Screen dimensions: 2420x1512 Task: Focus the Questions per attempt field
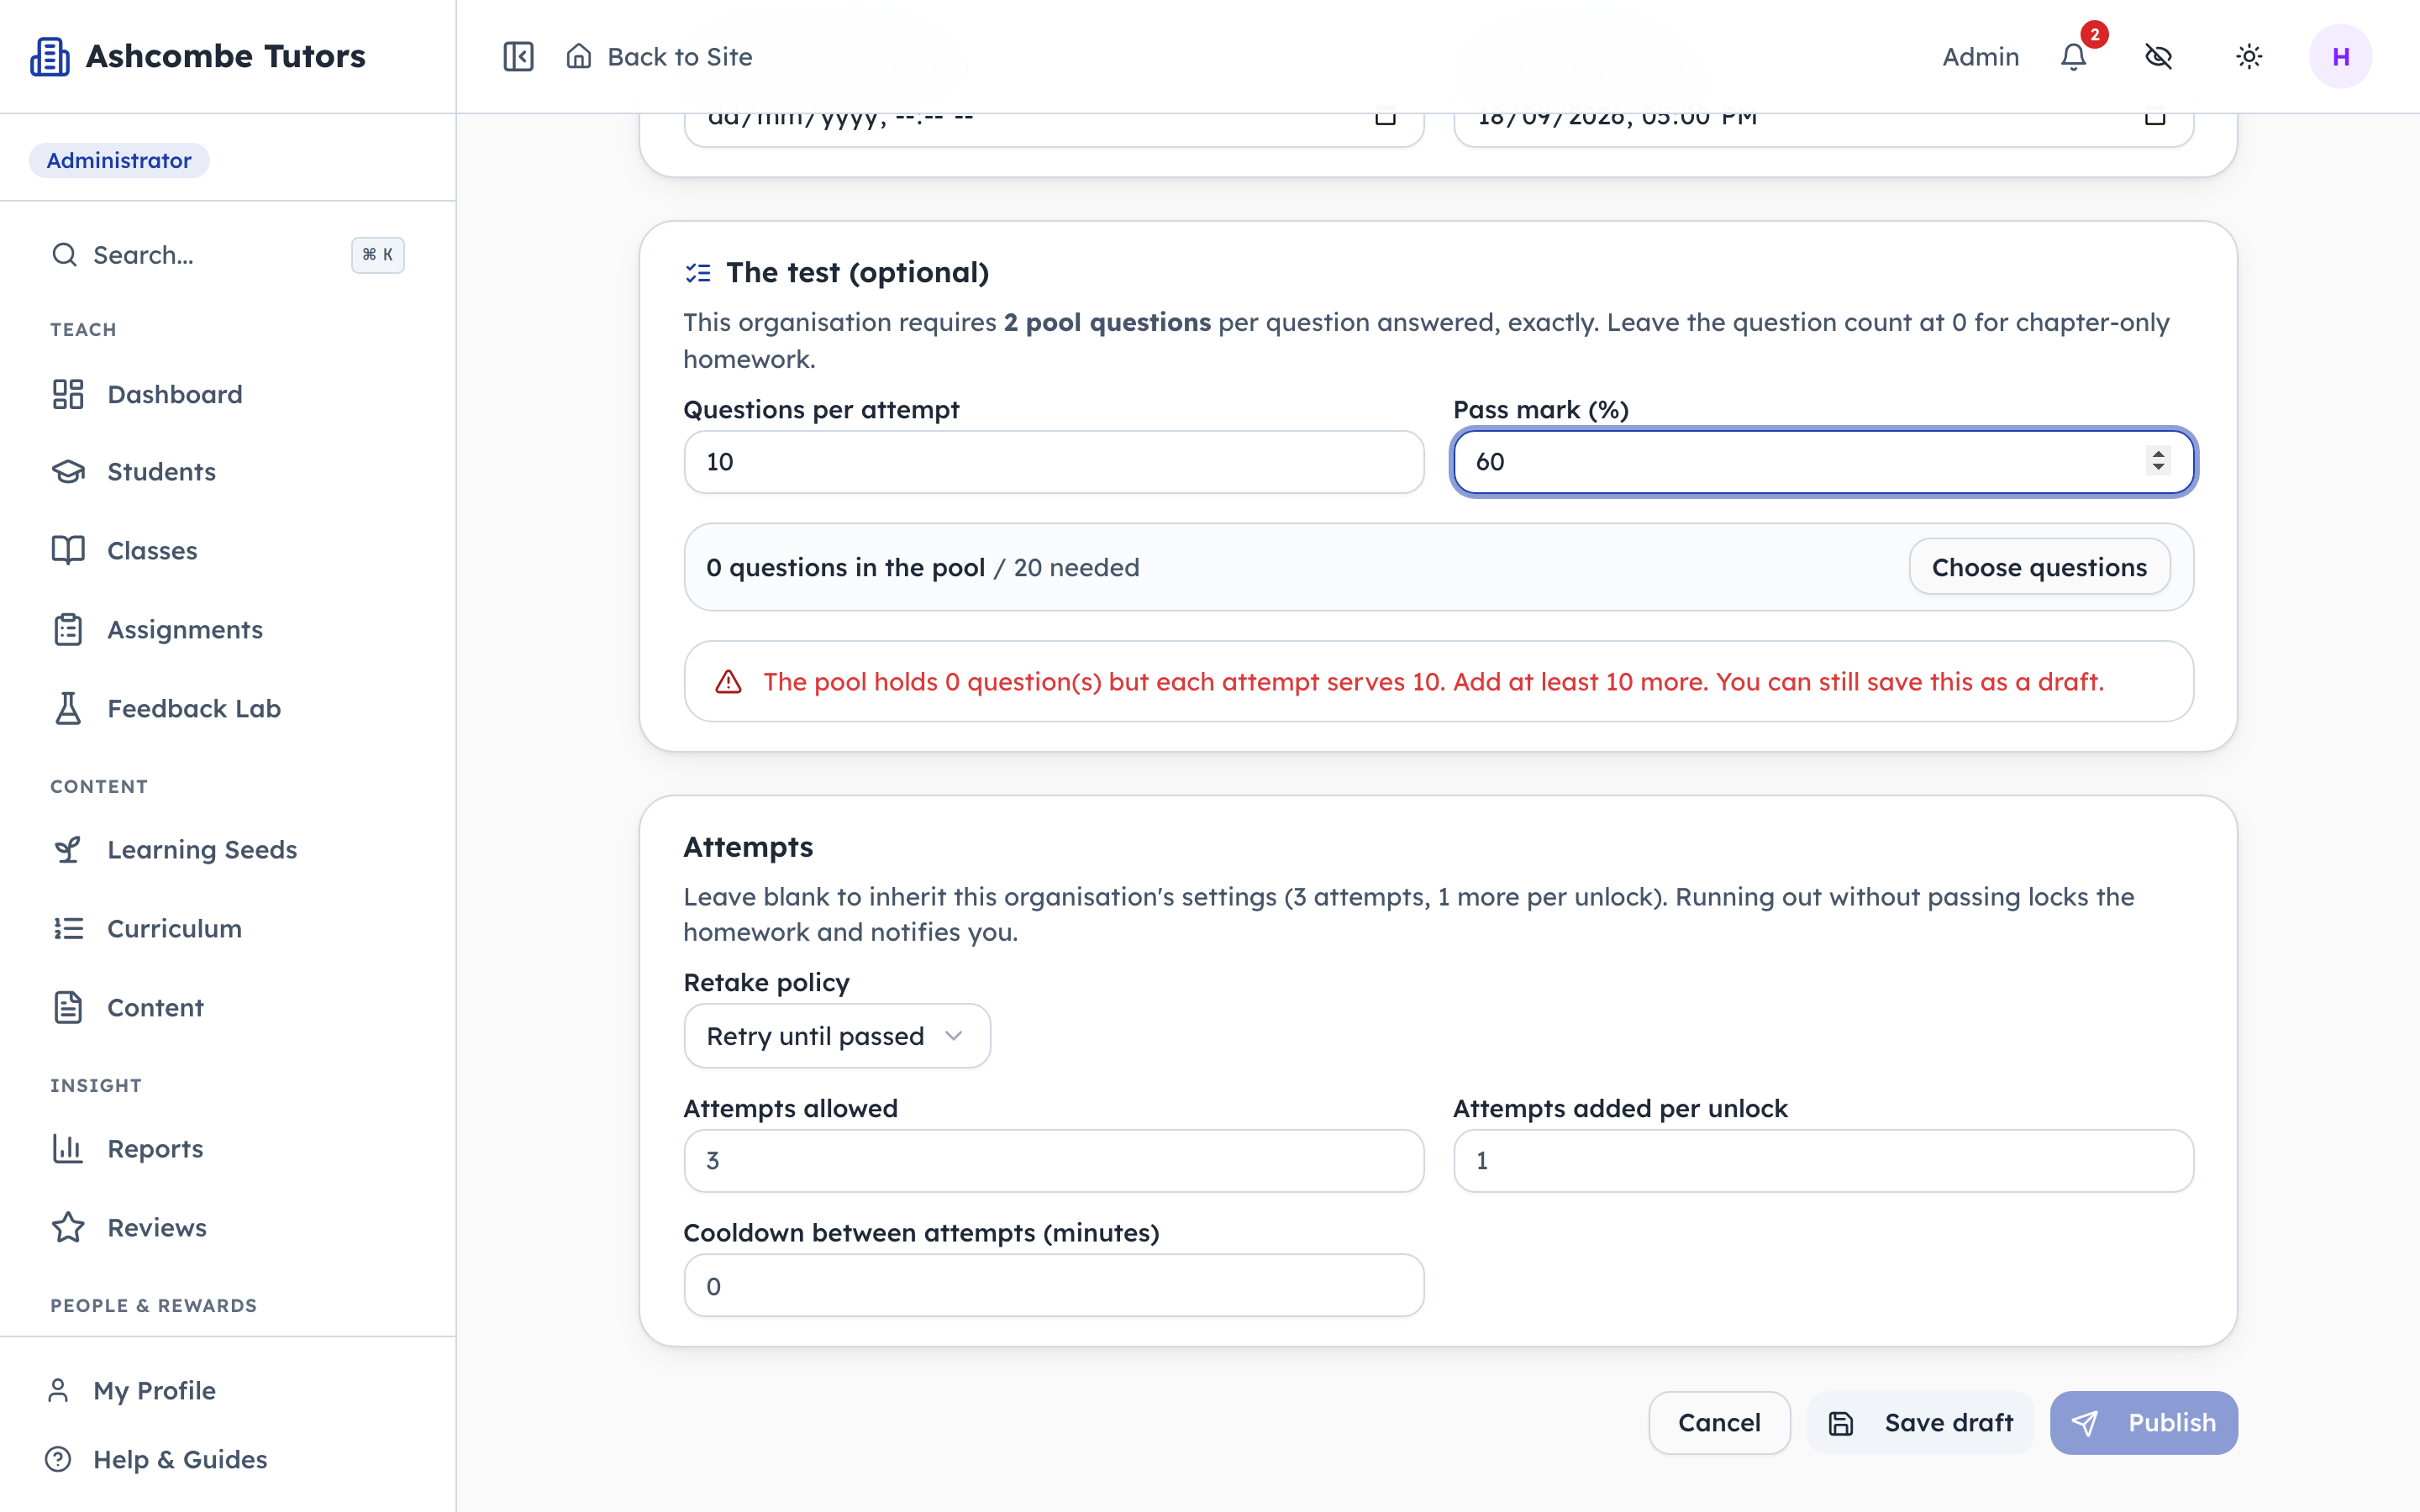[x=1054, y=462]
